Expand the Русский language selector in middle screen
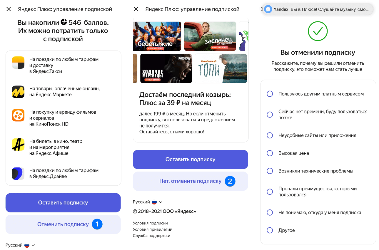The image size is (379, 250). (x=148, y=202)
